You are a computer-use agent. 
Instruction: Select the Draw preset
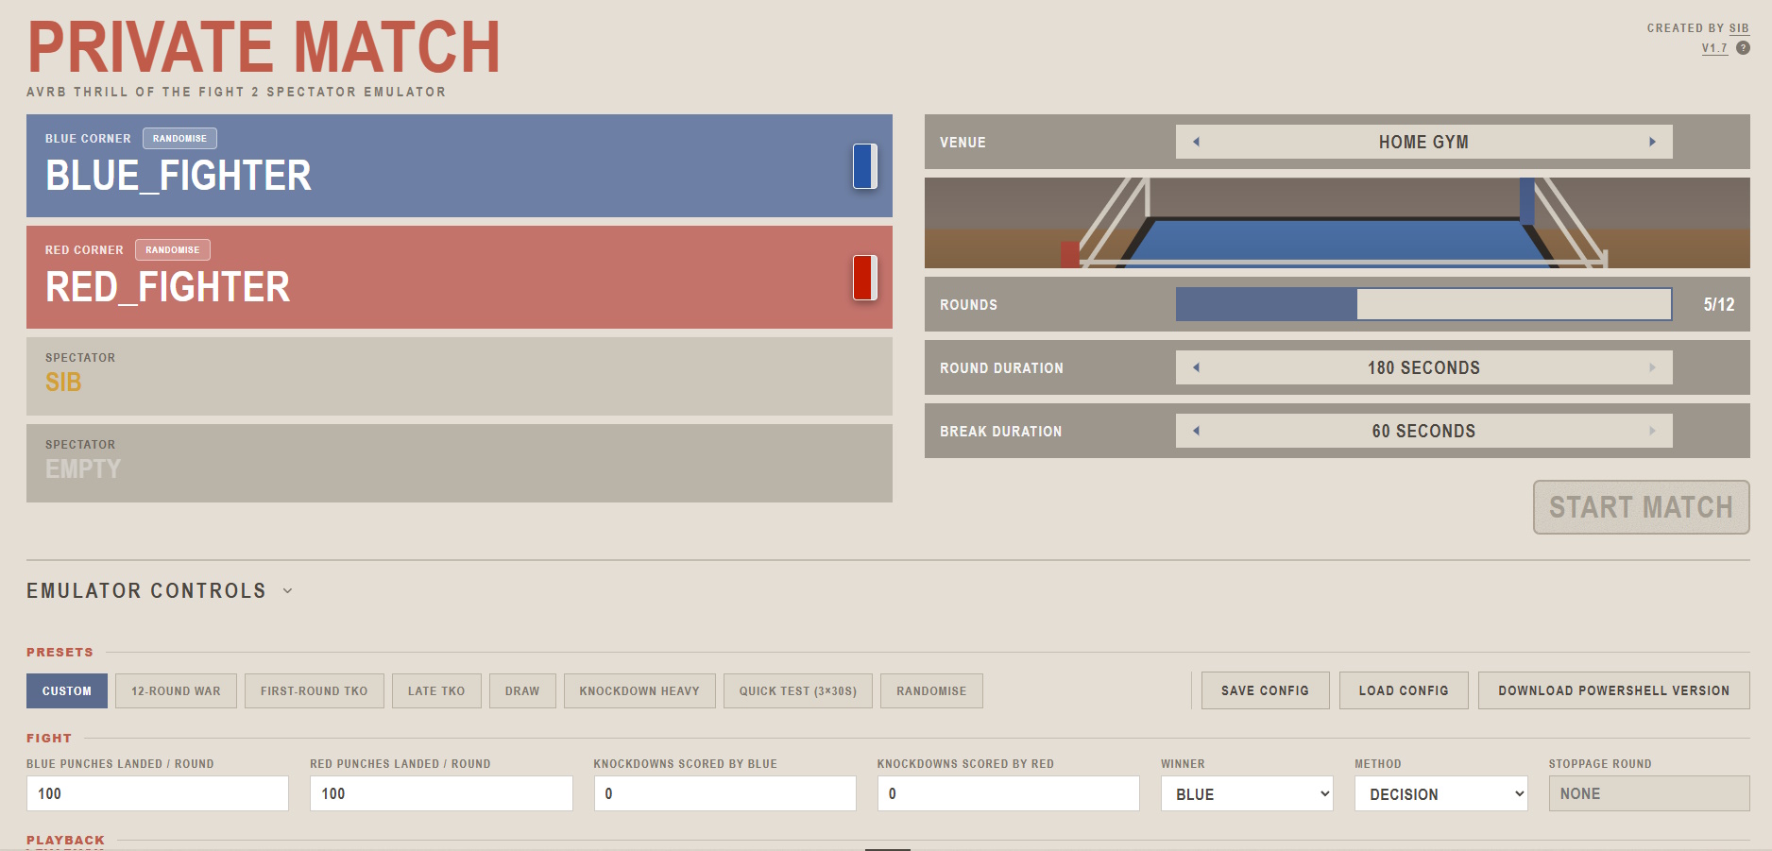[522, 691]
